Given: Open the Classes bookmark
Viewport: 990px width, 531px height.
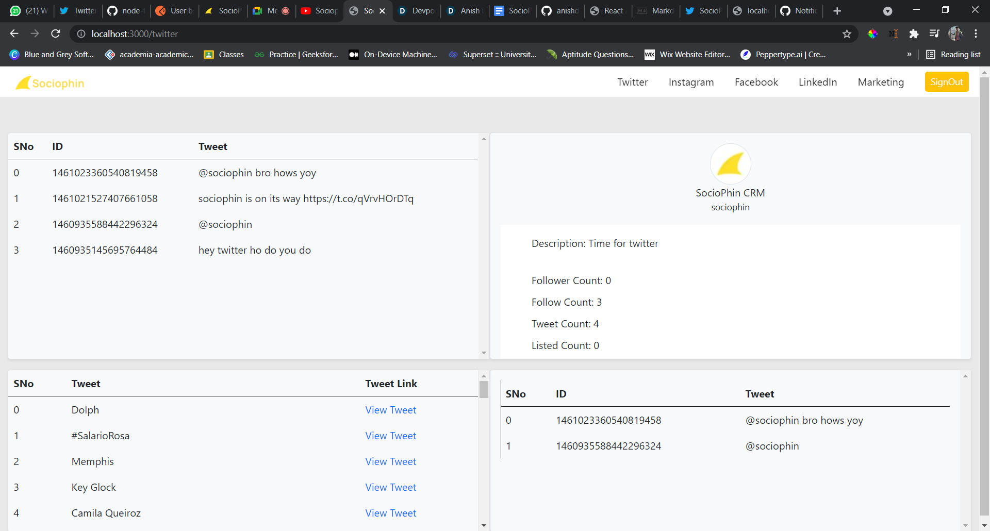Looking at the screenshot, I should (x=224, y=55).
